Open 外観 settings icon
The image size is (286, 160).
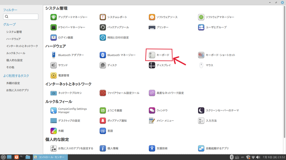tap(53, 131)
